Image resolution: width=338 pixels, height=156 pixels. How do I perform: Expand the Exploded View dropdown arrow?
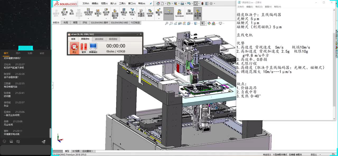click(159, 19)
